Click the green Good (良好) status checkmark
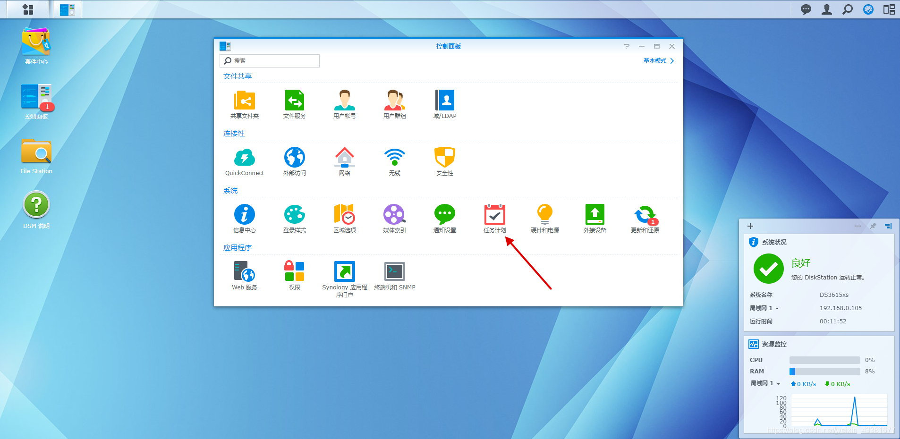 click(x=768, y=269)
